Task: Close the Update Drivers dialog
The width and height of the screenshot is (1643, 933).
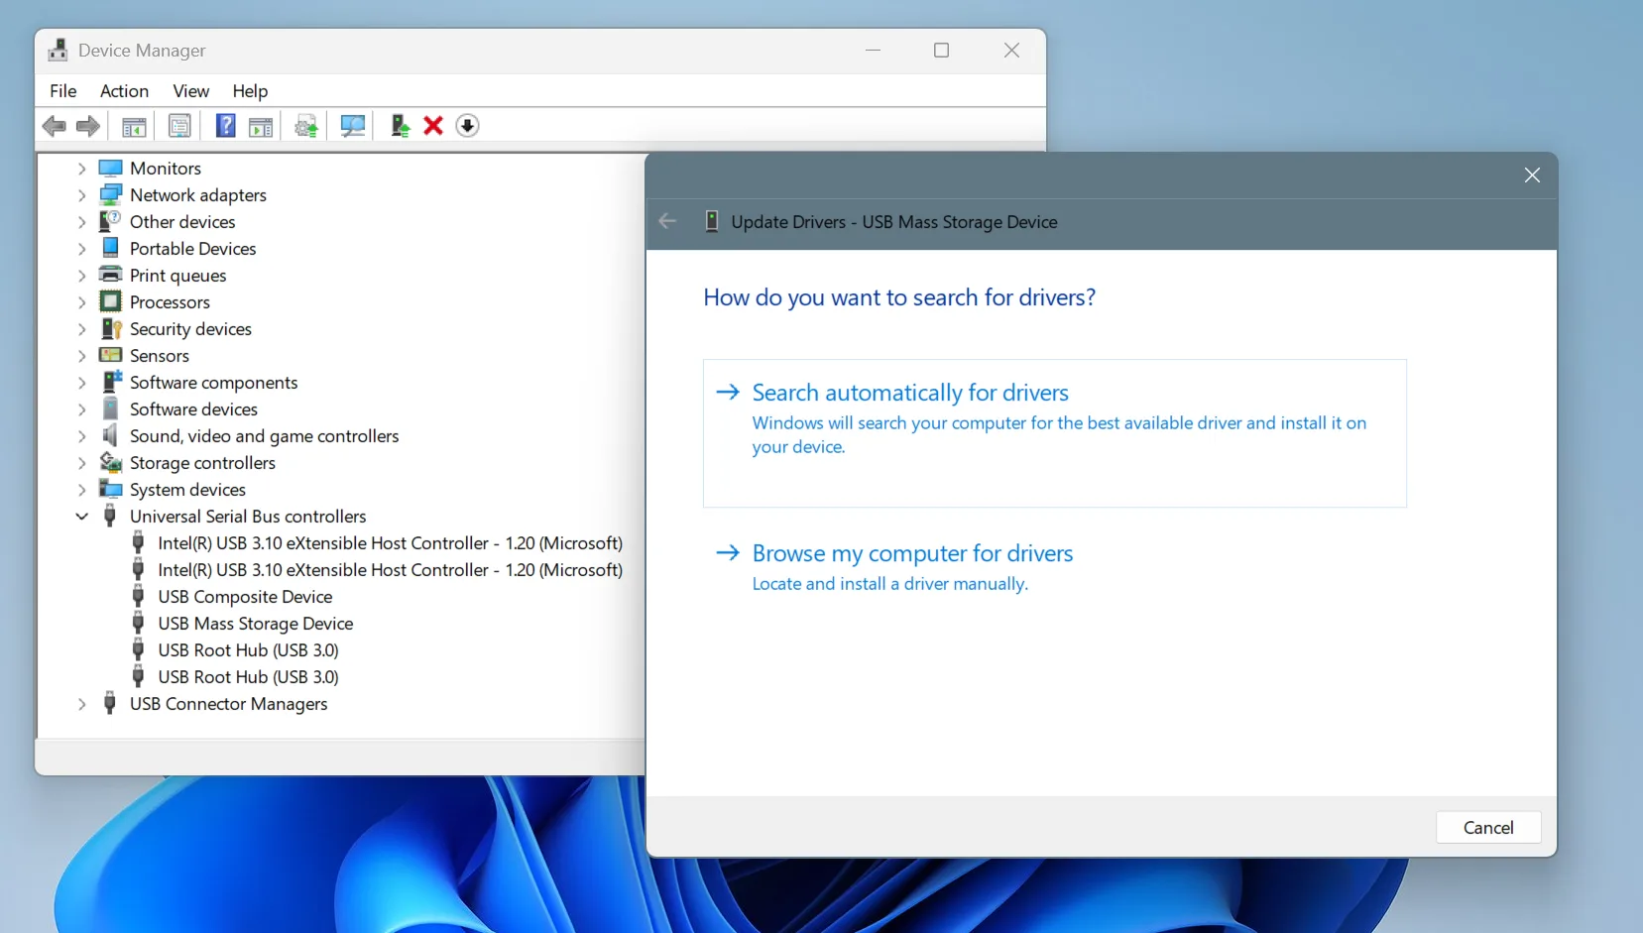Action: pos(1532,175)
